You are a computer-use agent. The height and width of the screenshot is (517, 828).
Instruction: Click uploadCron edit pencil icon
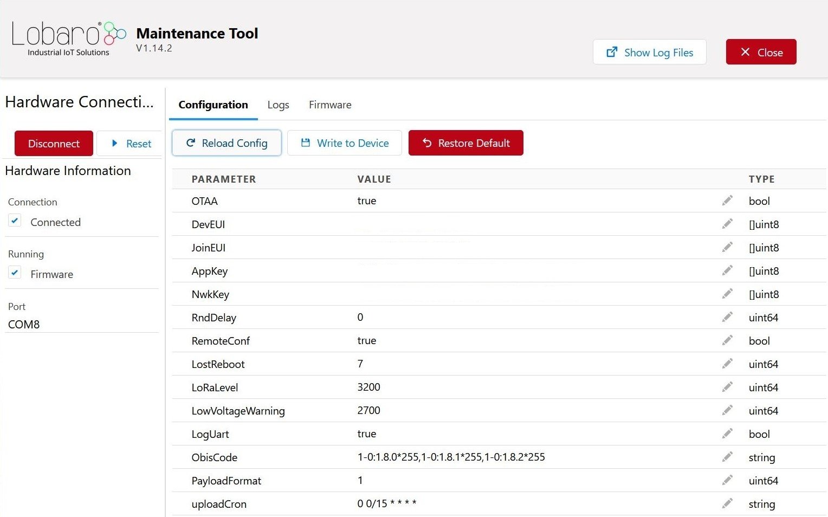click(727, 503)
